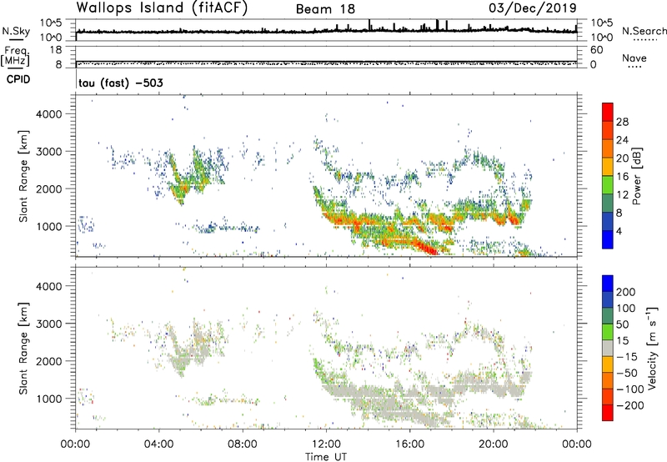Click the '18' tick on the frequency axis

pos(56,50)
